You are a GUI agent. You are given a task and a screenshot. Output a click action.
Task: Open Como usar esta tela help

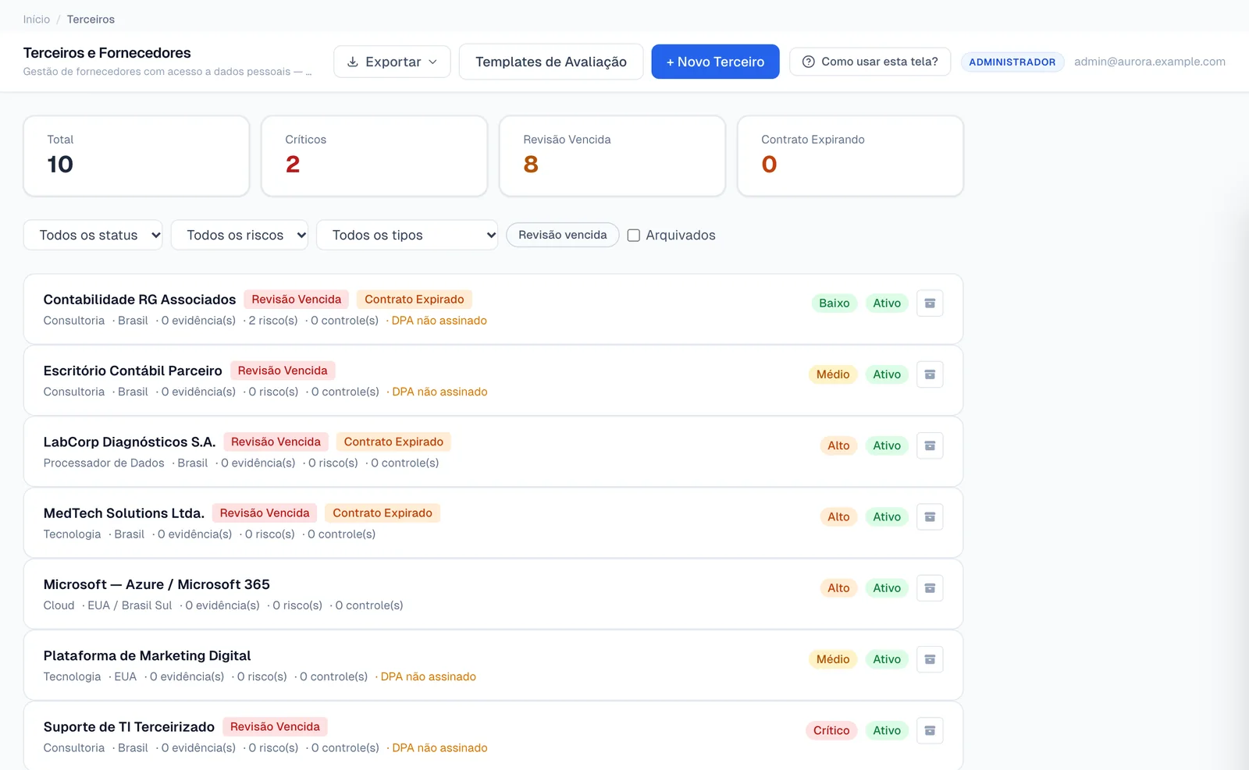pos(870,62)
